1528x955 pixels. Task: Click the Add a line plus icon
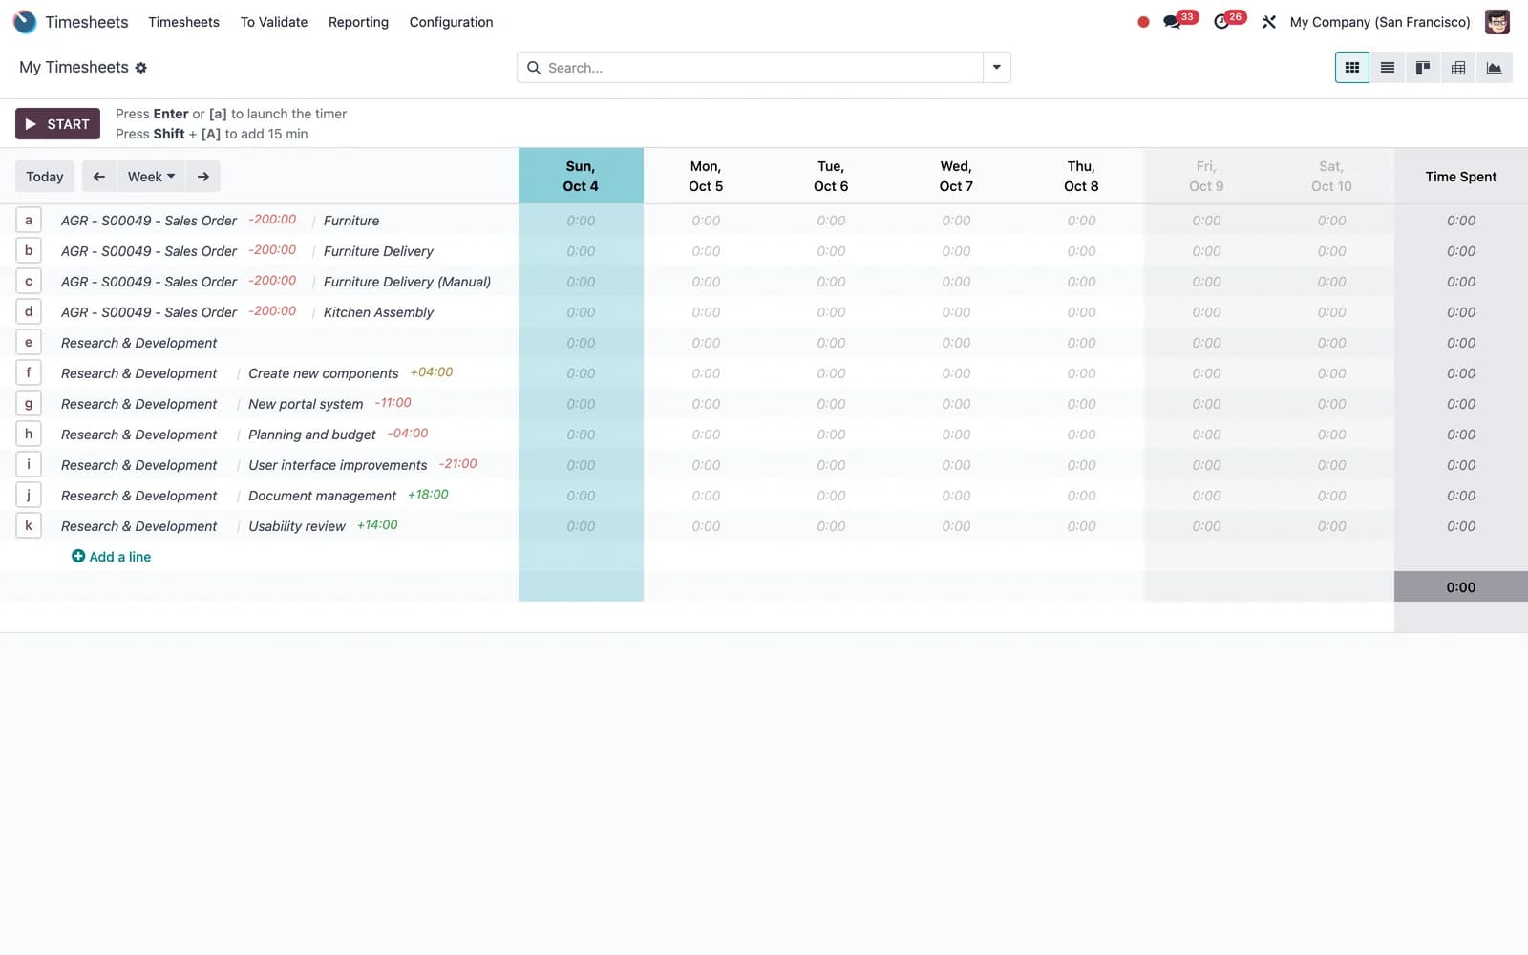click(x=78, y=556)
